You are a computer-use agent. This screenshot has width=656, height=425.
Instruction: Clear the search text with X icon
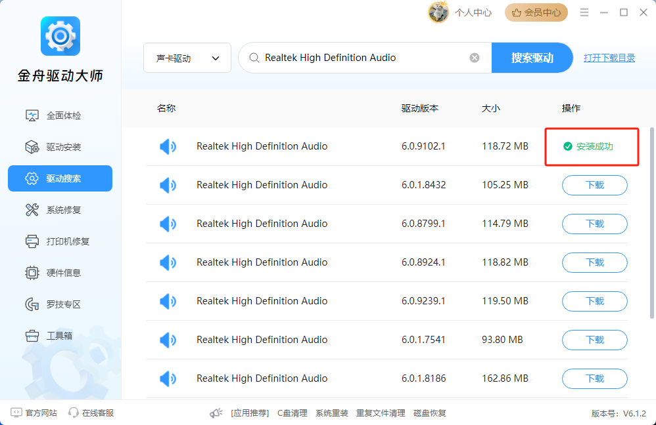pos(475,58)
